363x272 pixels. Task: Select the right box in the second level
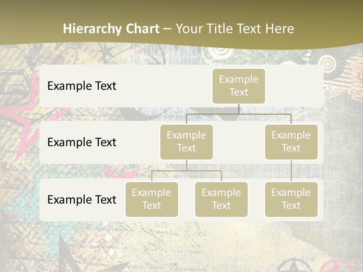(291, 142)
